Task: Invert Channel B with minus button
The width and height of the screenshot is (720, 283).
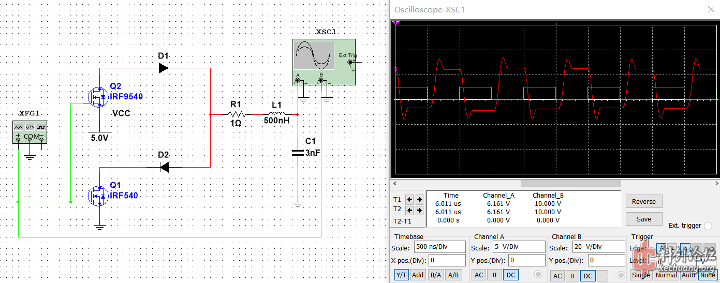Action: tap(603, 276)
